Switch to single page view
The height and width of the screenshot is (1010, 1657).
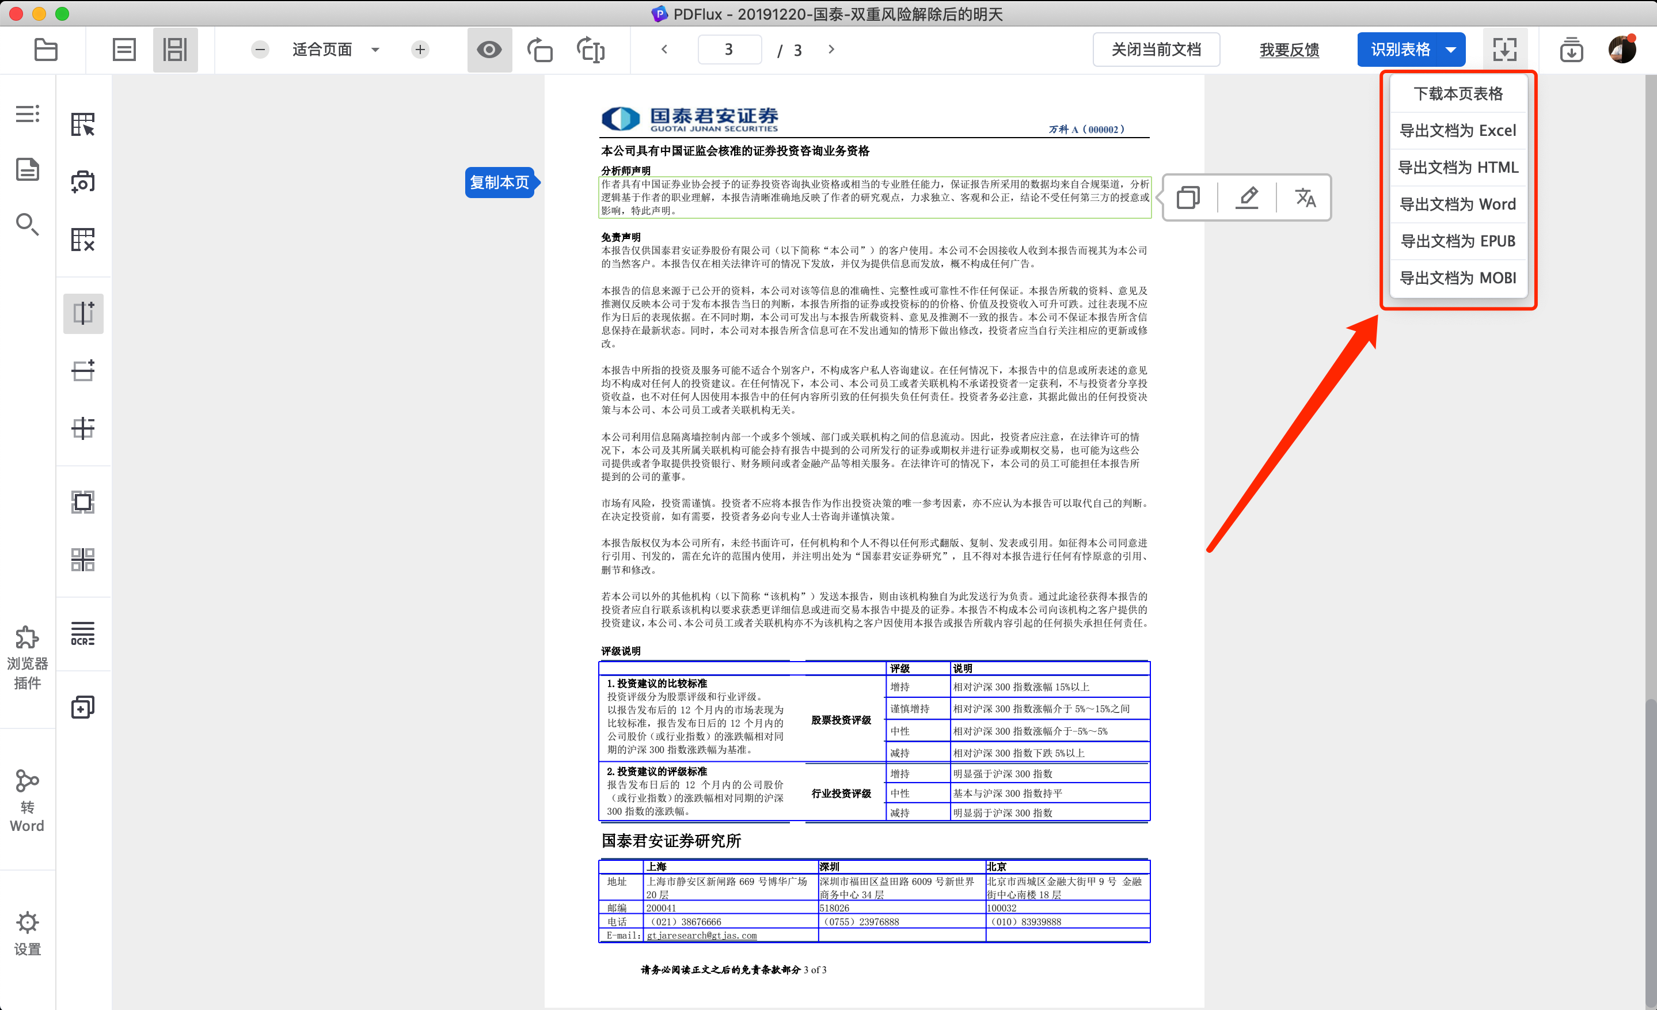coord(124,50)
